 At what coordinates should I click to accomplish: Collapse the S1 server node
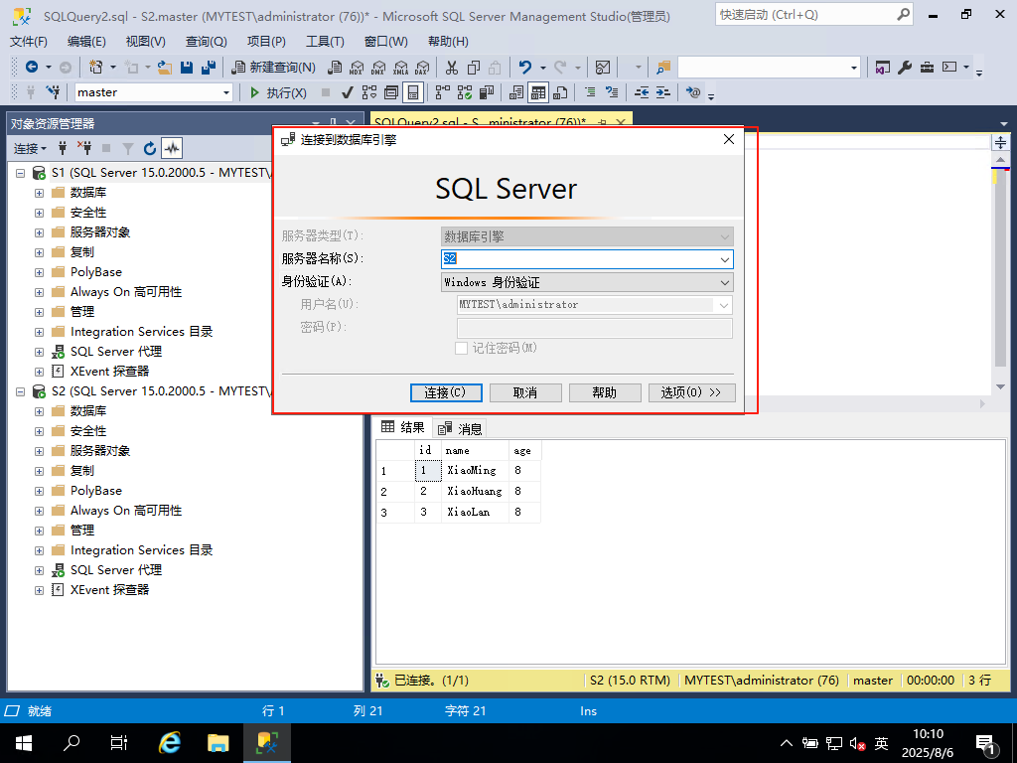(x=21, y=173)
